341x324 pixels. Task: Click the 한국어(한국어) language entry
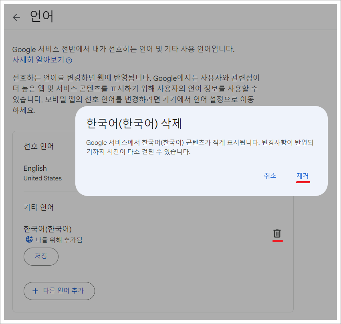(48, 229)
